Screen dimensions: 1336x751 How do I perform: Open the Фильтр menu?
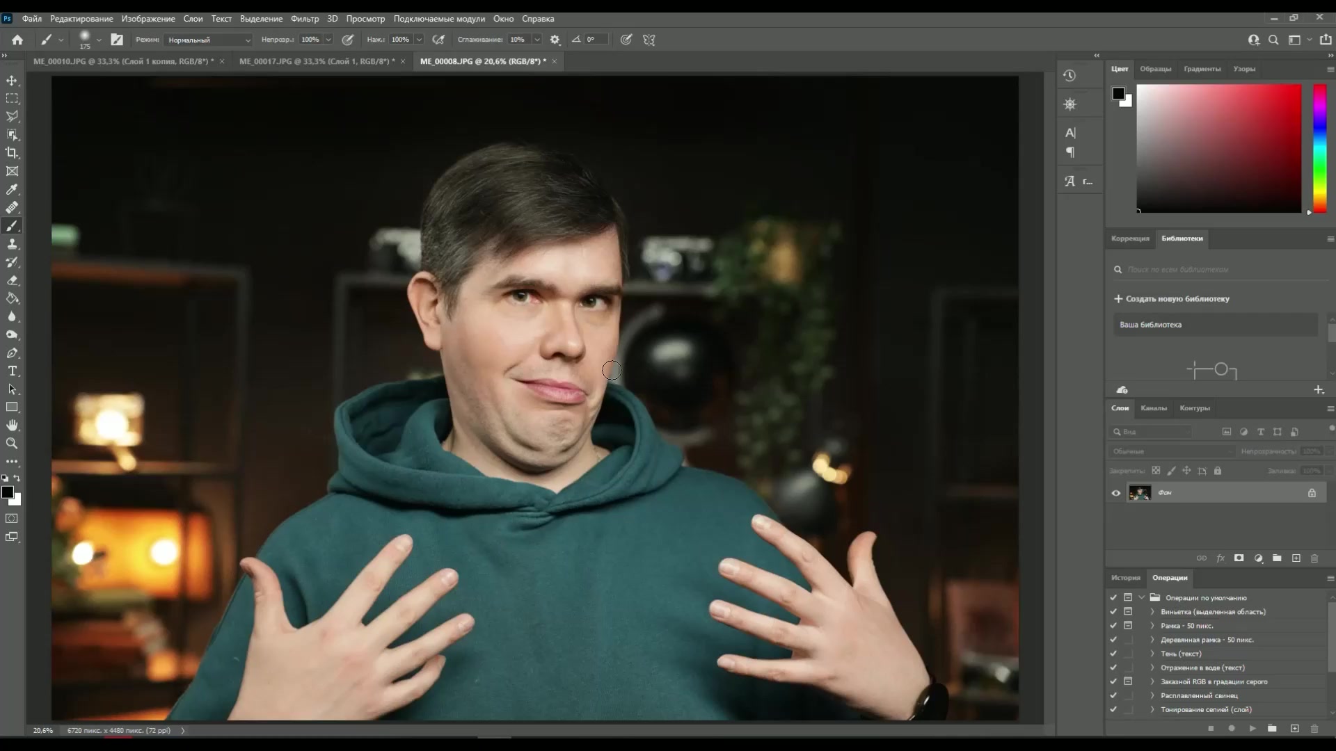click(x=305, y=18)
